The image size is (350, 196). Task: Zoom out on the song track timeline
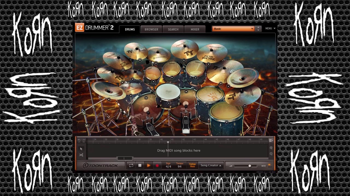(271, 154)
